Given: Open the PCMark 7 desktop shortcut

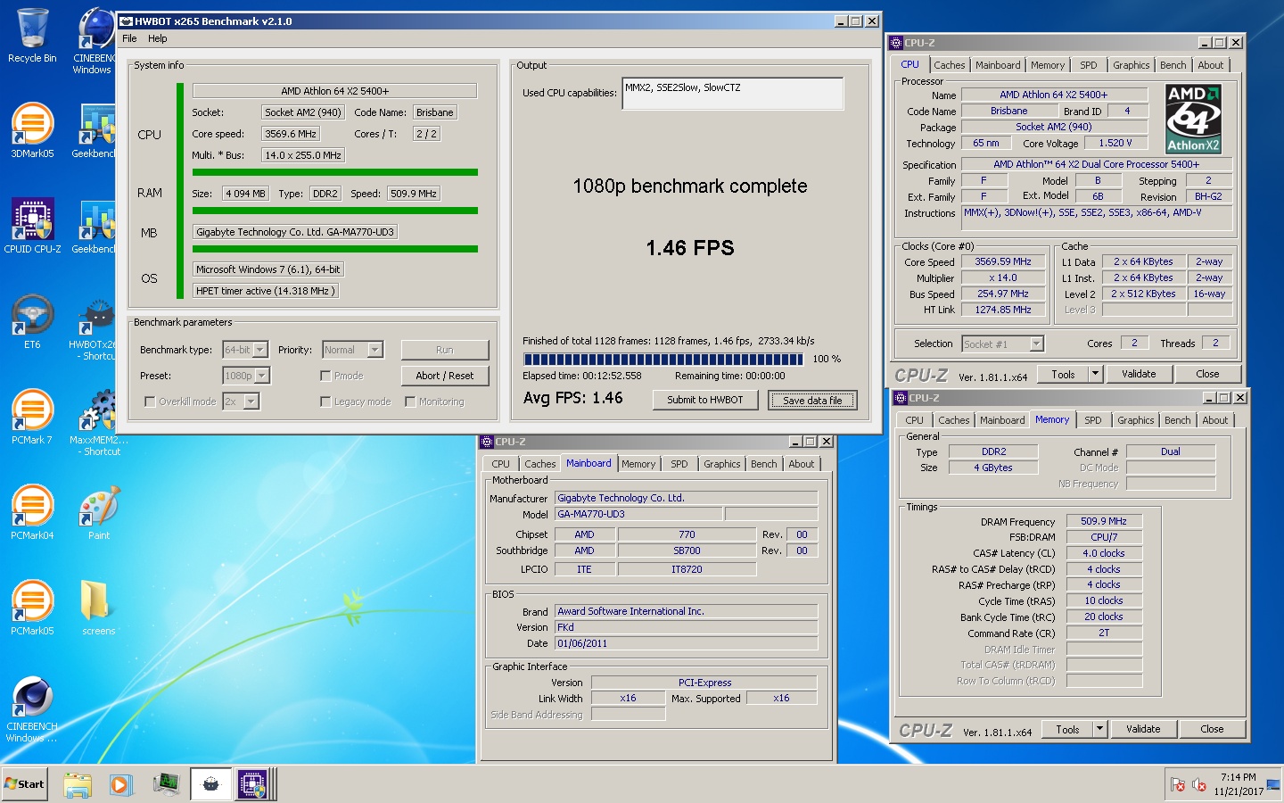Looking at the screenshot, I should pos(32,417).
